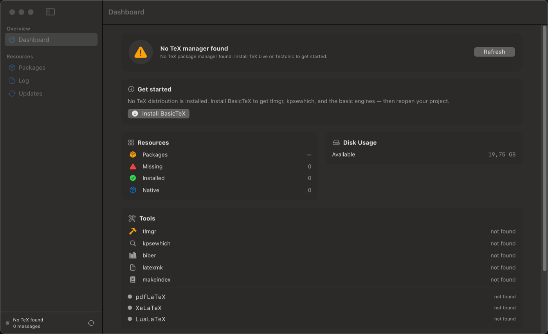548x334 pixels.
Task: Click the kpsewhich magnifier icon
Action: [x=133, y=243]
